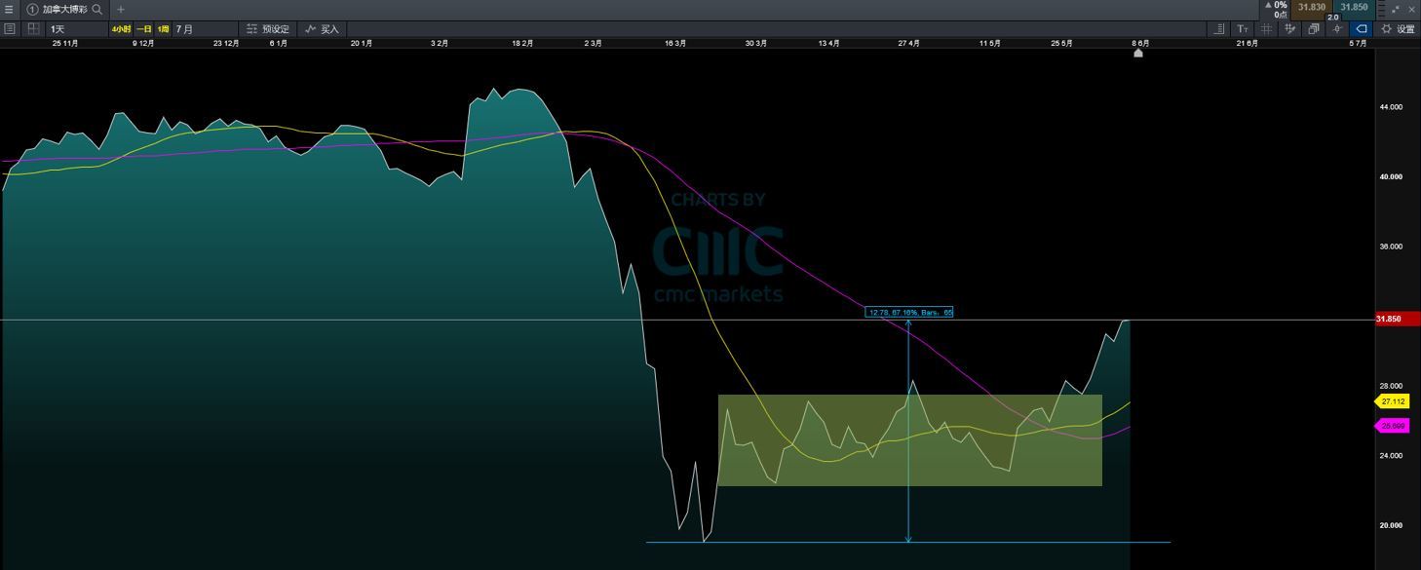Click the red 31.850 current price tag

coord(1398,320)
